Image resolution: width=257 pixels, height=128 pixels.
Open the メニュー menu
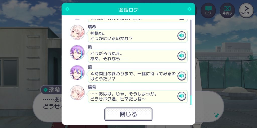click(x=246, y=10)
